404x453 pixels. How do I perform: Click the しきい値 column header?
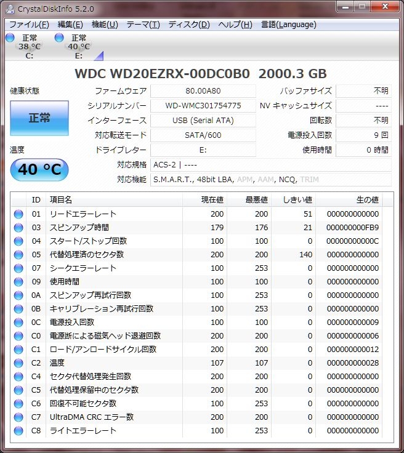(294, 199)
